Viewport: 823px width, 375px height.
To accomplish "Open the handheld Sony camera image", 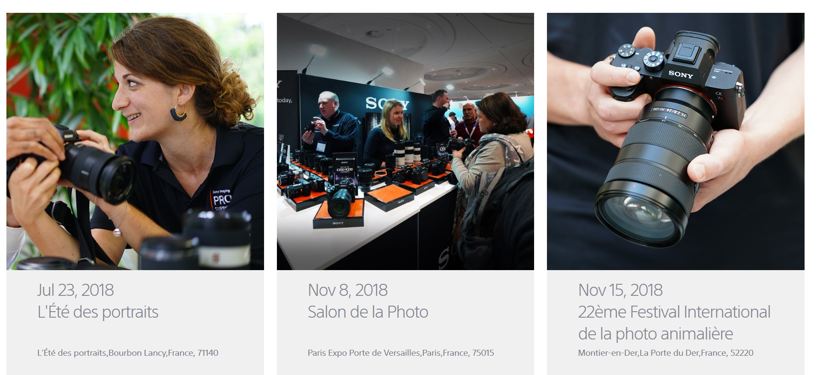I will coord(676,141).
